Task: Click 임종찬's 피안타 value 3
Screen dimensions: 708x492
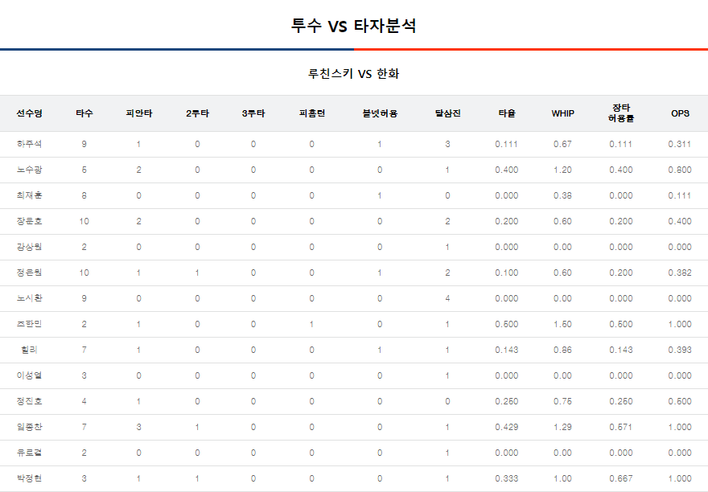Action: tap(138, 427)
